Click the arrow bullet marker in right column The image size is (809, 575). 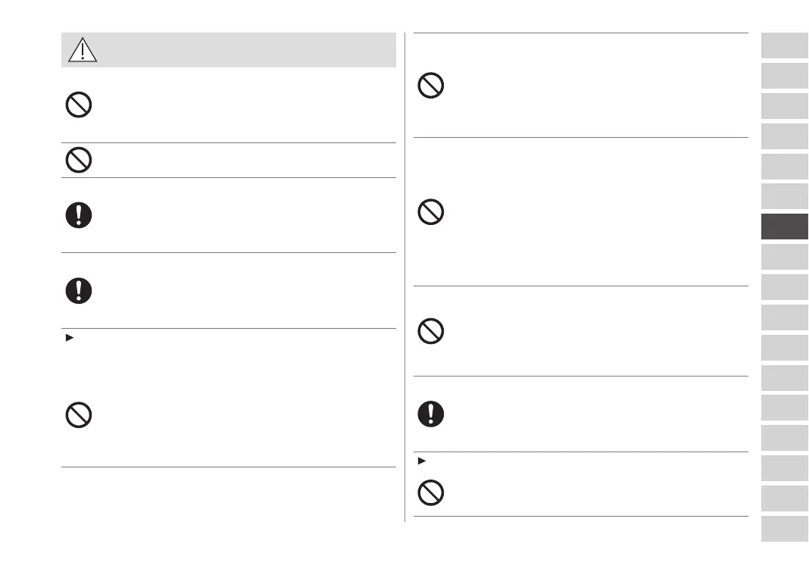[x=421, y=460]
